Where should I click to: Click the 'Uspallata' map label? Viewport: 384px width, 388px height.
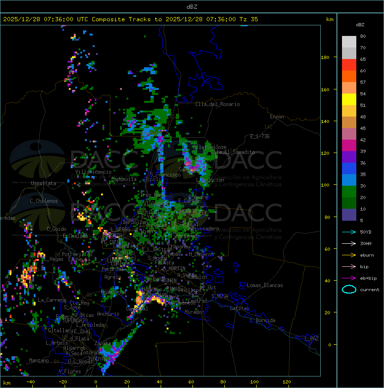point(43,183)
